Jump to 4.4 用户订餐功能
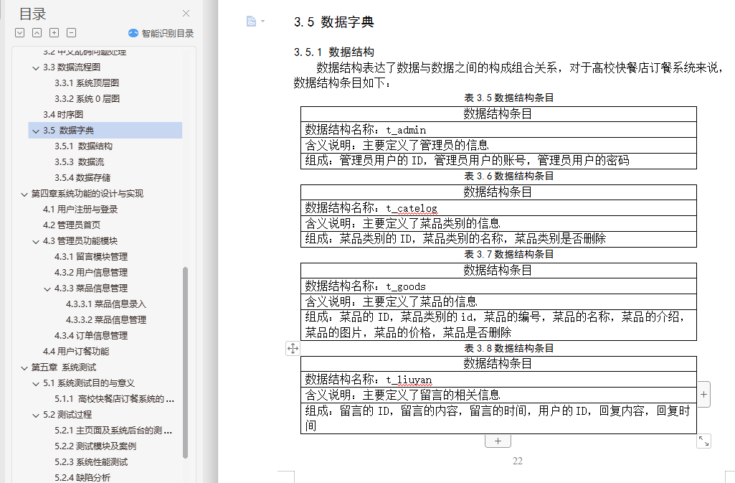 coord(76,351)
